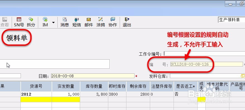Viewport: 245px width, 110px height.
Task: Select the 注塑件库存 column header
Action: tap(162, 86)
